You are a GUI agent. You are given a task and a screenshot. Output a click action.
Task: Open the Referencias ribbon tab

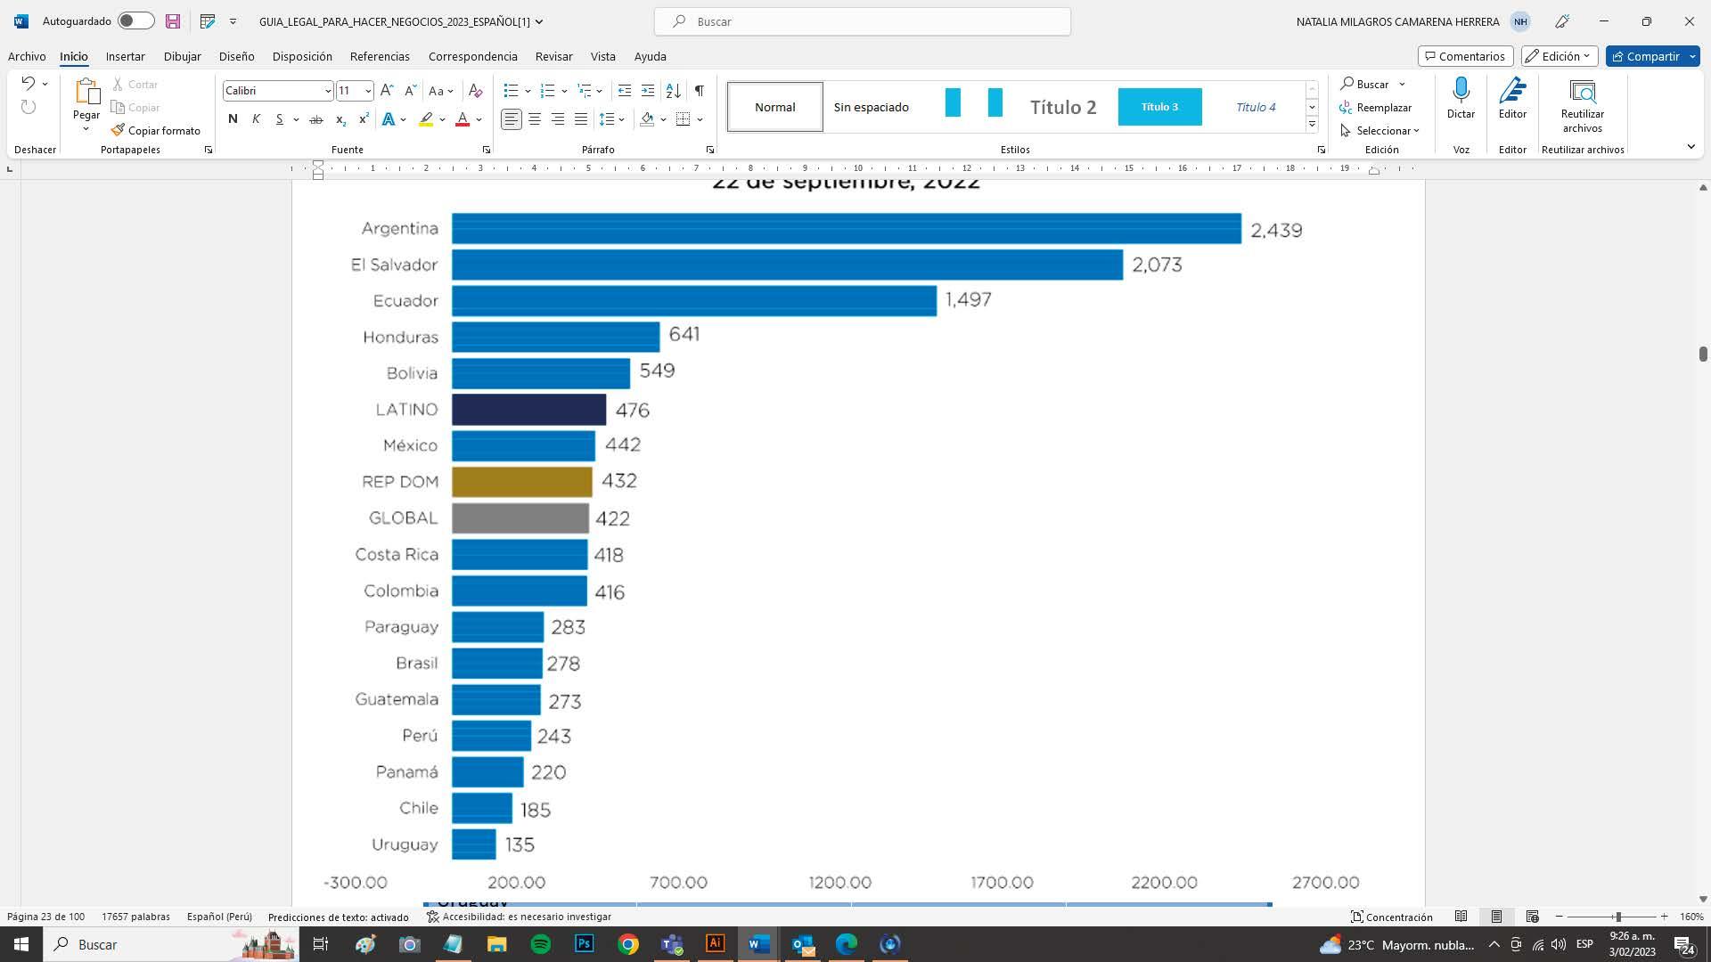(x=380, y=56)
